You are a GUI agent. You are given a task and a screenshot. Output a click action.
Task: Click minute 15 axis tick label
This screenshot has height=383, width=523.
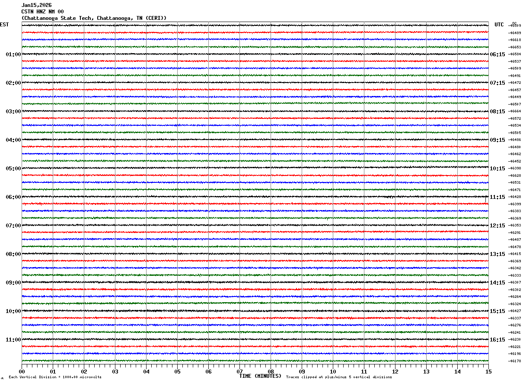pos(488,371)
